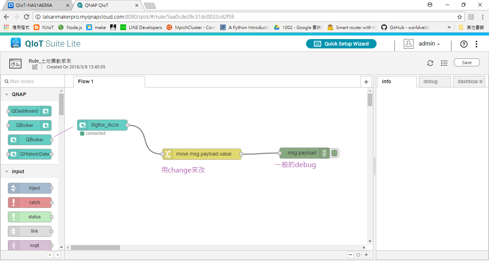Reload the browser page
Image resolution: width=489 pixels, height=261 pixels.
point(26,17)
